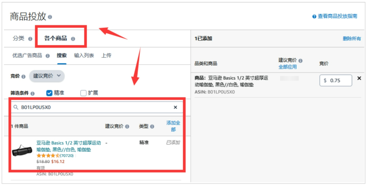Click 添加全部 to add all products

pos(173,126)
